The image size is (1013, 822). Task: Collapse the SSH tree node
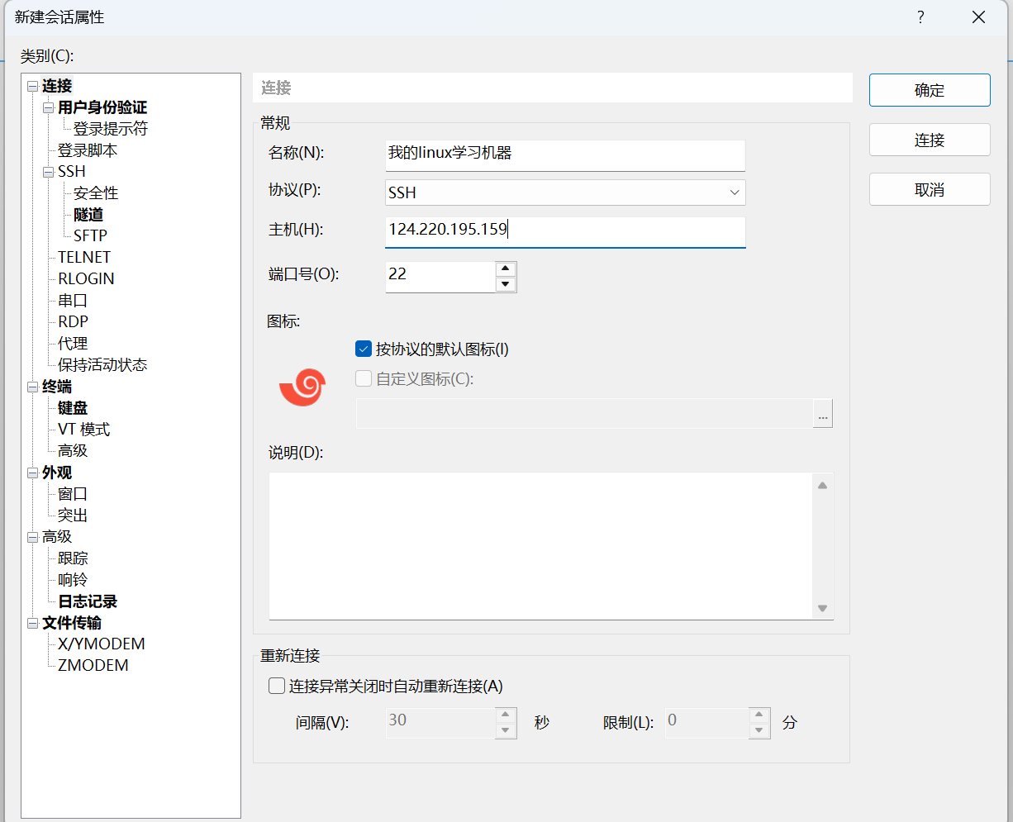coord(48,172)
